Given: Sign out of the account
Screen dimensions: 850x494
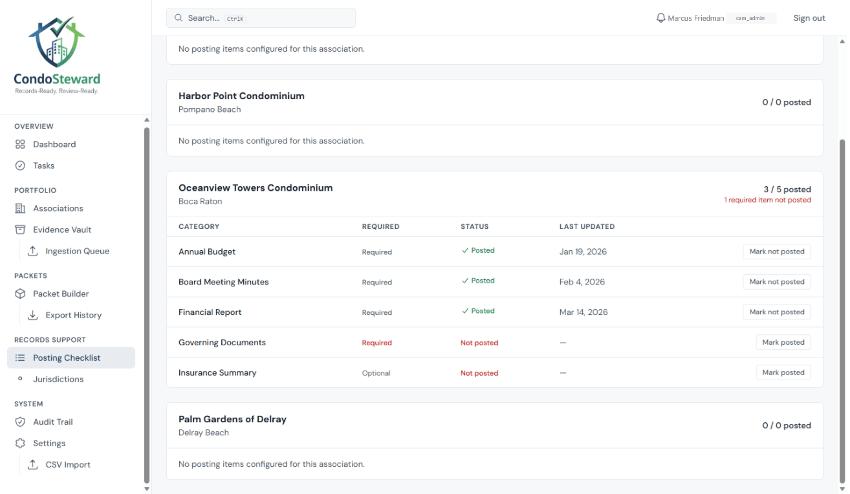Looking at the screenshot, I should tap(809, 18).
